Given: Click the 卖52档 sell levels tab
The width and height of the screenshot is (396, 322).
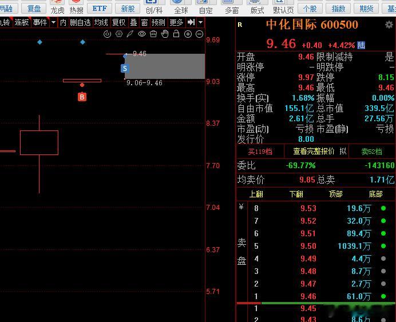Looking at the screenshot, I should (x=371, y=152).
